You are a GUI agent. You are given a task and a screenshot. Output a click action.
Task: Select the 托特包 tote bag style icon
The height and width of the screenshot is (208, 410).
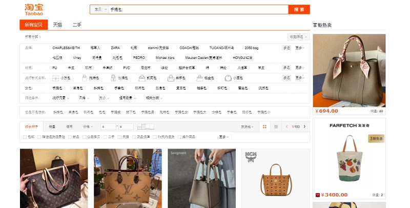[x=84, y=78]
